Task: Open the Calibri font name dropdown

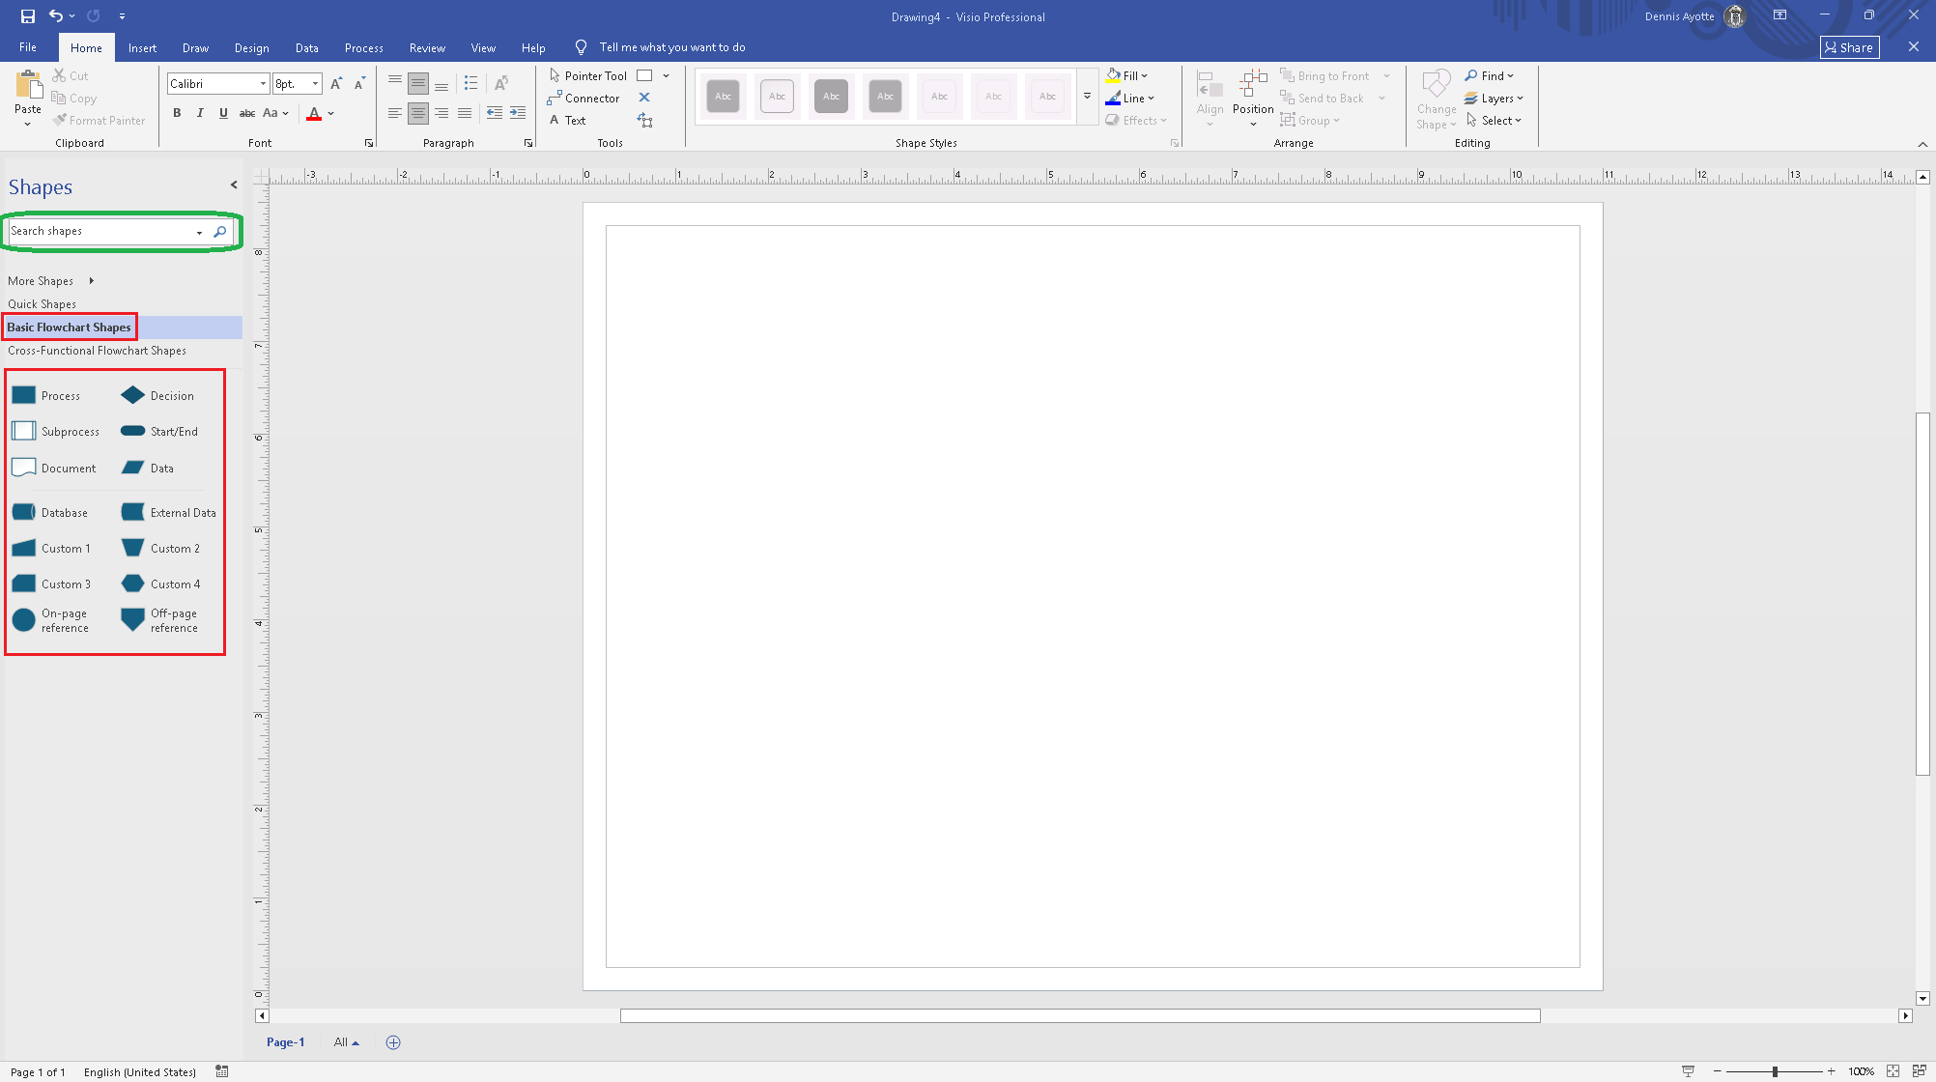Action: tap(263, 84)
